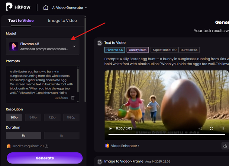
Task: Click the Generate button
Action: tap(45, 158)
